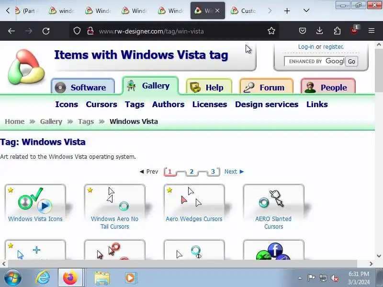The image size is (383, 287).
Task: Click the Google search input field
Action: point(315,61)
